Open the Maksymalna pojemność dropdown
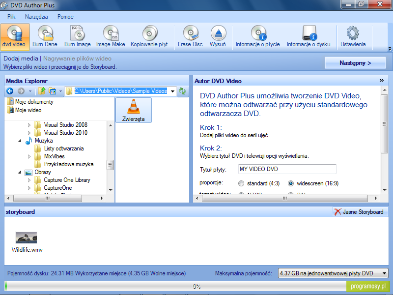This screenshot has width=393, height=295. pos(385,273)
